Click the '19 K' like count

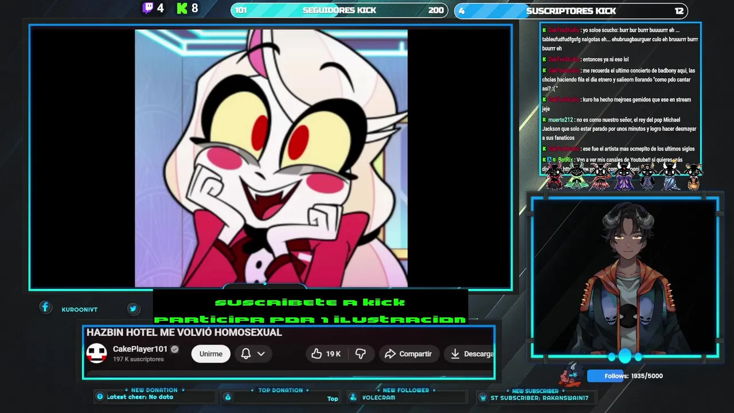click(333, 354)
